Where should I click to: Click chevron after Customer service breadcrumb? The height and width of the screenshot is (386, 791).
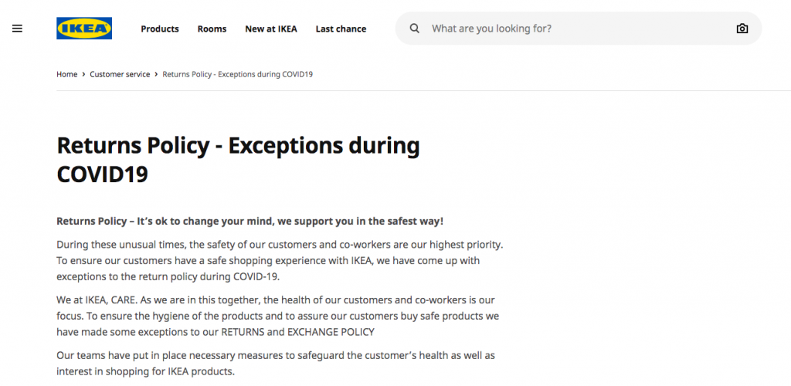(156, 75)
